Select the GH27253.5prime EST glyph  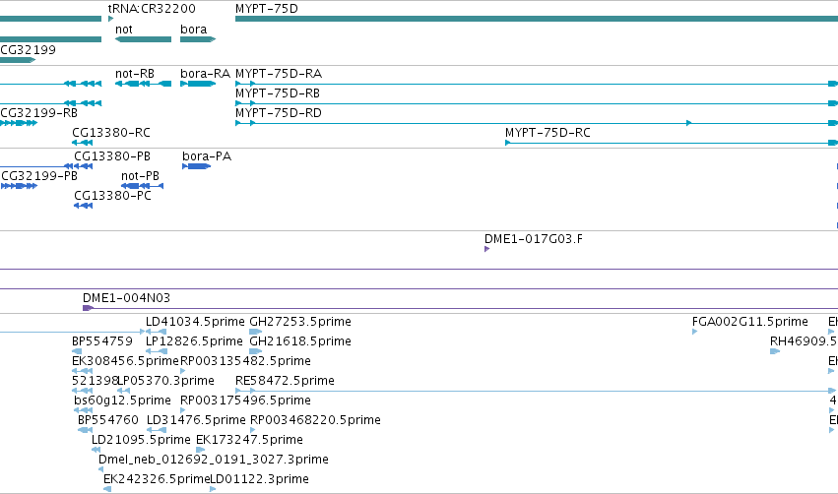[256, 332]
